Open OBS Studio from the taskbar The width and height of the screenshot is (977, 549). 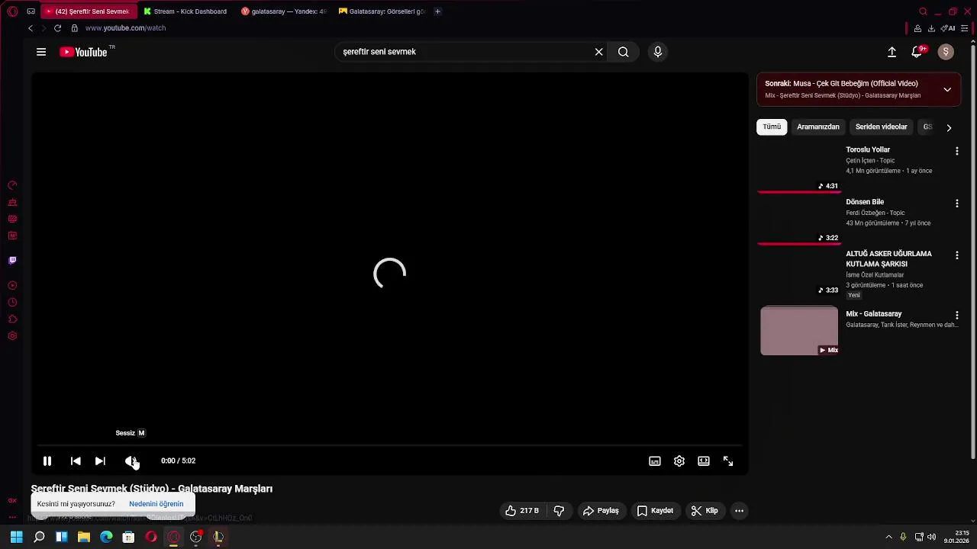[x=196, y=537]
